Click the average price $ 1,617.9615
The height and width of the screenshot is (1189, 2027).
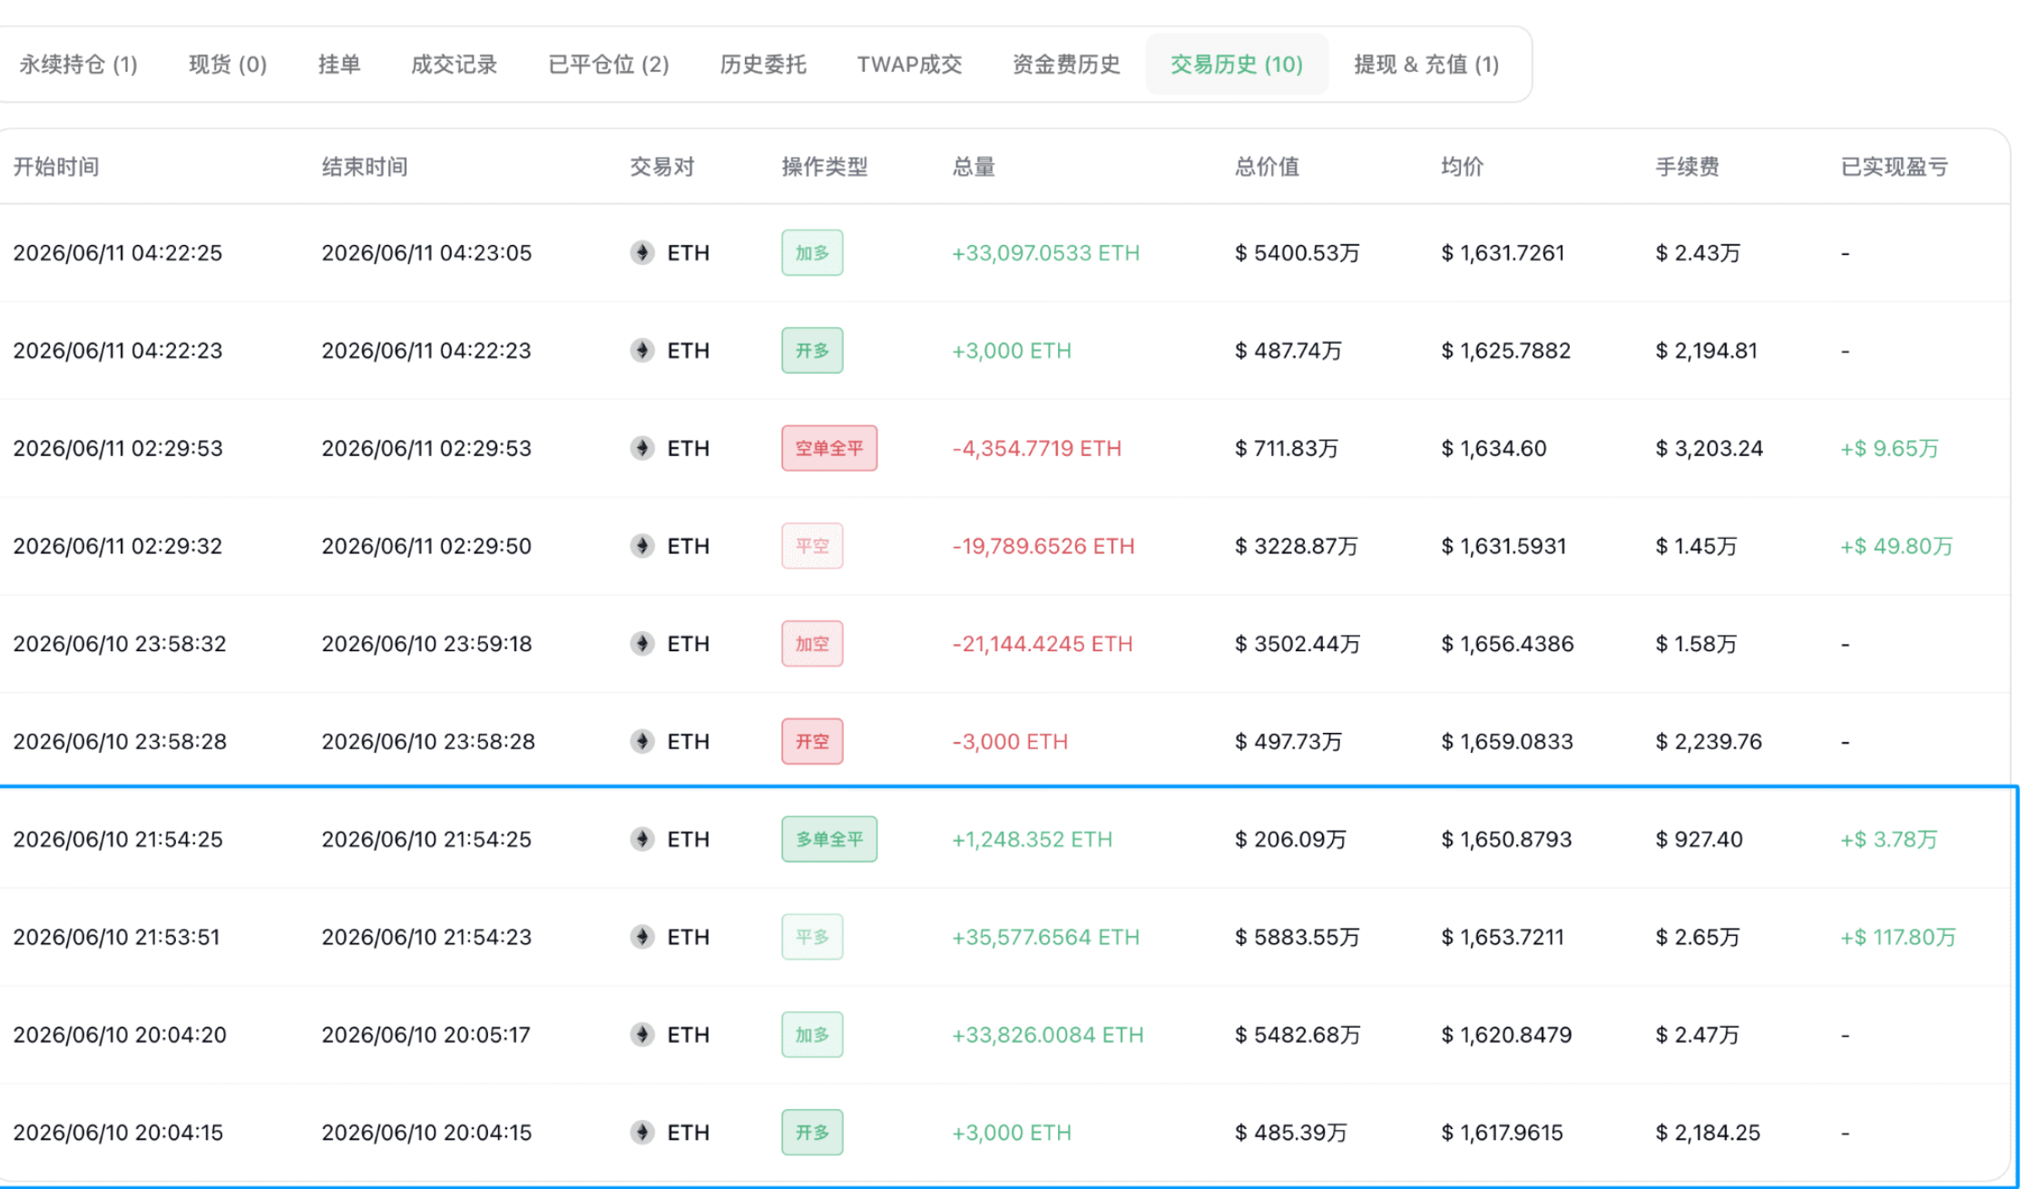(x=1502, y=1133)
